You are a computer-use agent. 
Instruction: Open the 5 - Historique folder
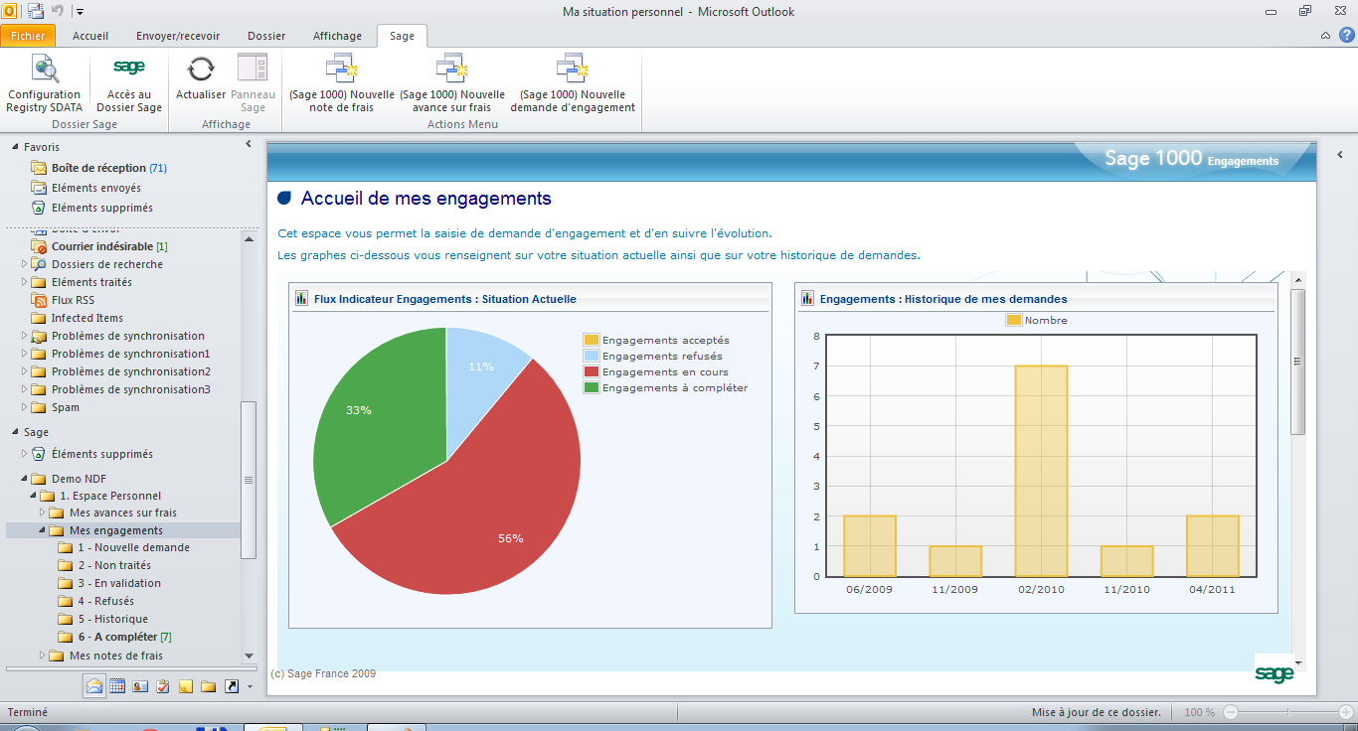(112, 619)
